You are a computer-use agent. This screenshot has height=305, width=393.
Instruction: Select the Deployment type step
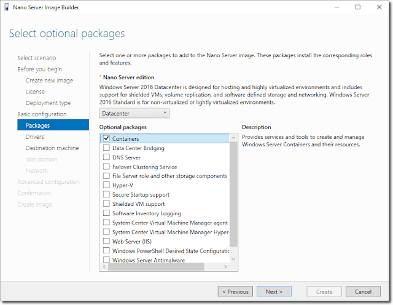tap(48, 103)
